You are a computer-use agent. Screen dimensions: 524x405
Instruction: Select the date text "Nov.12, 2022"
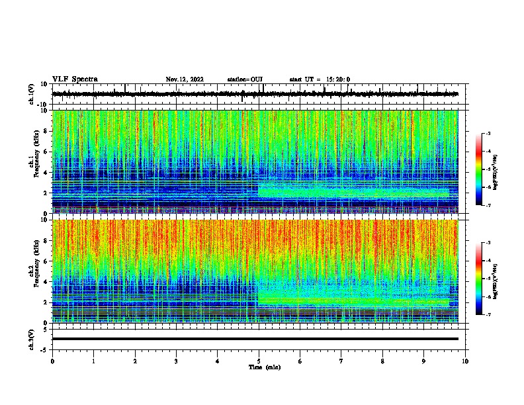(x=185, y=79)
